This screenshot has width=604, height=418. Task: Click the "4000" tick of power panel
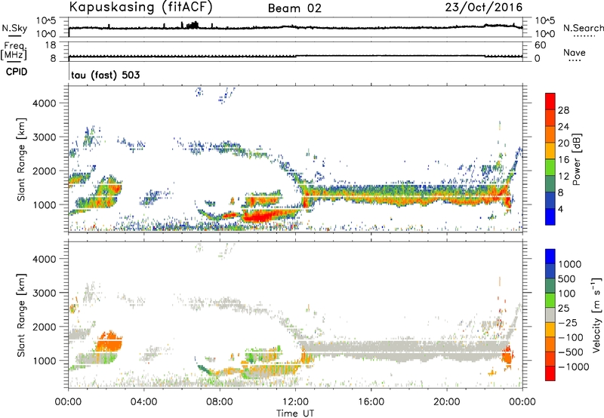[x=45, y=103]
